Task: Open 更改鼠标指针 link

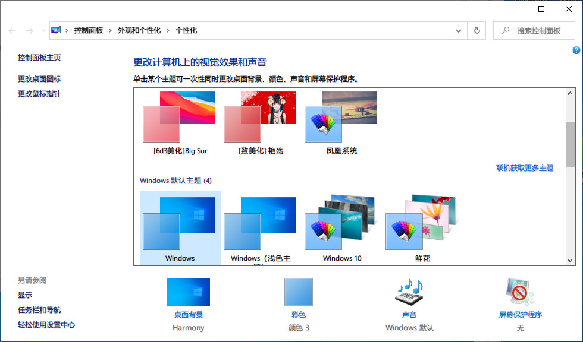Action: [39, 94]
